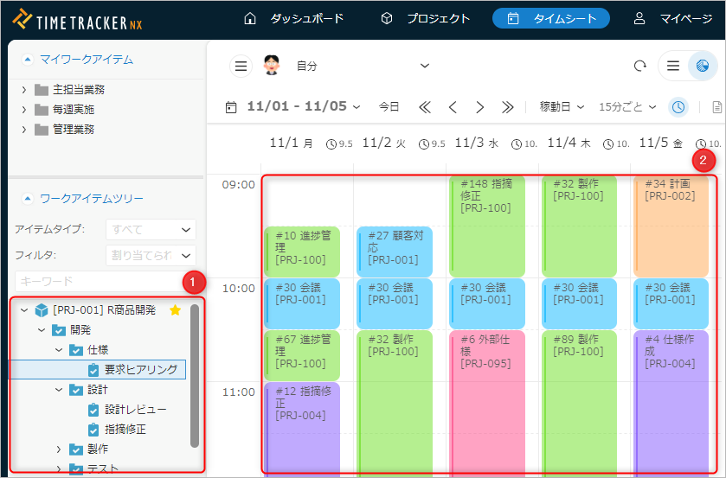This screenshot has width=726, height=478.
Task: Toggle the clock time display button
Action: 678,107
